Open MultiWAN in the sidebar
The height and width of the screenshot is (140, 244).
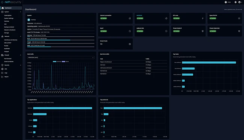point(7,49)
